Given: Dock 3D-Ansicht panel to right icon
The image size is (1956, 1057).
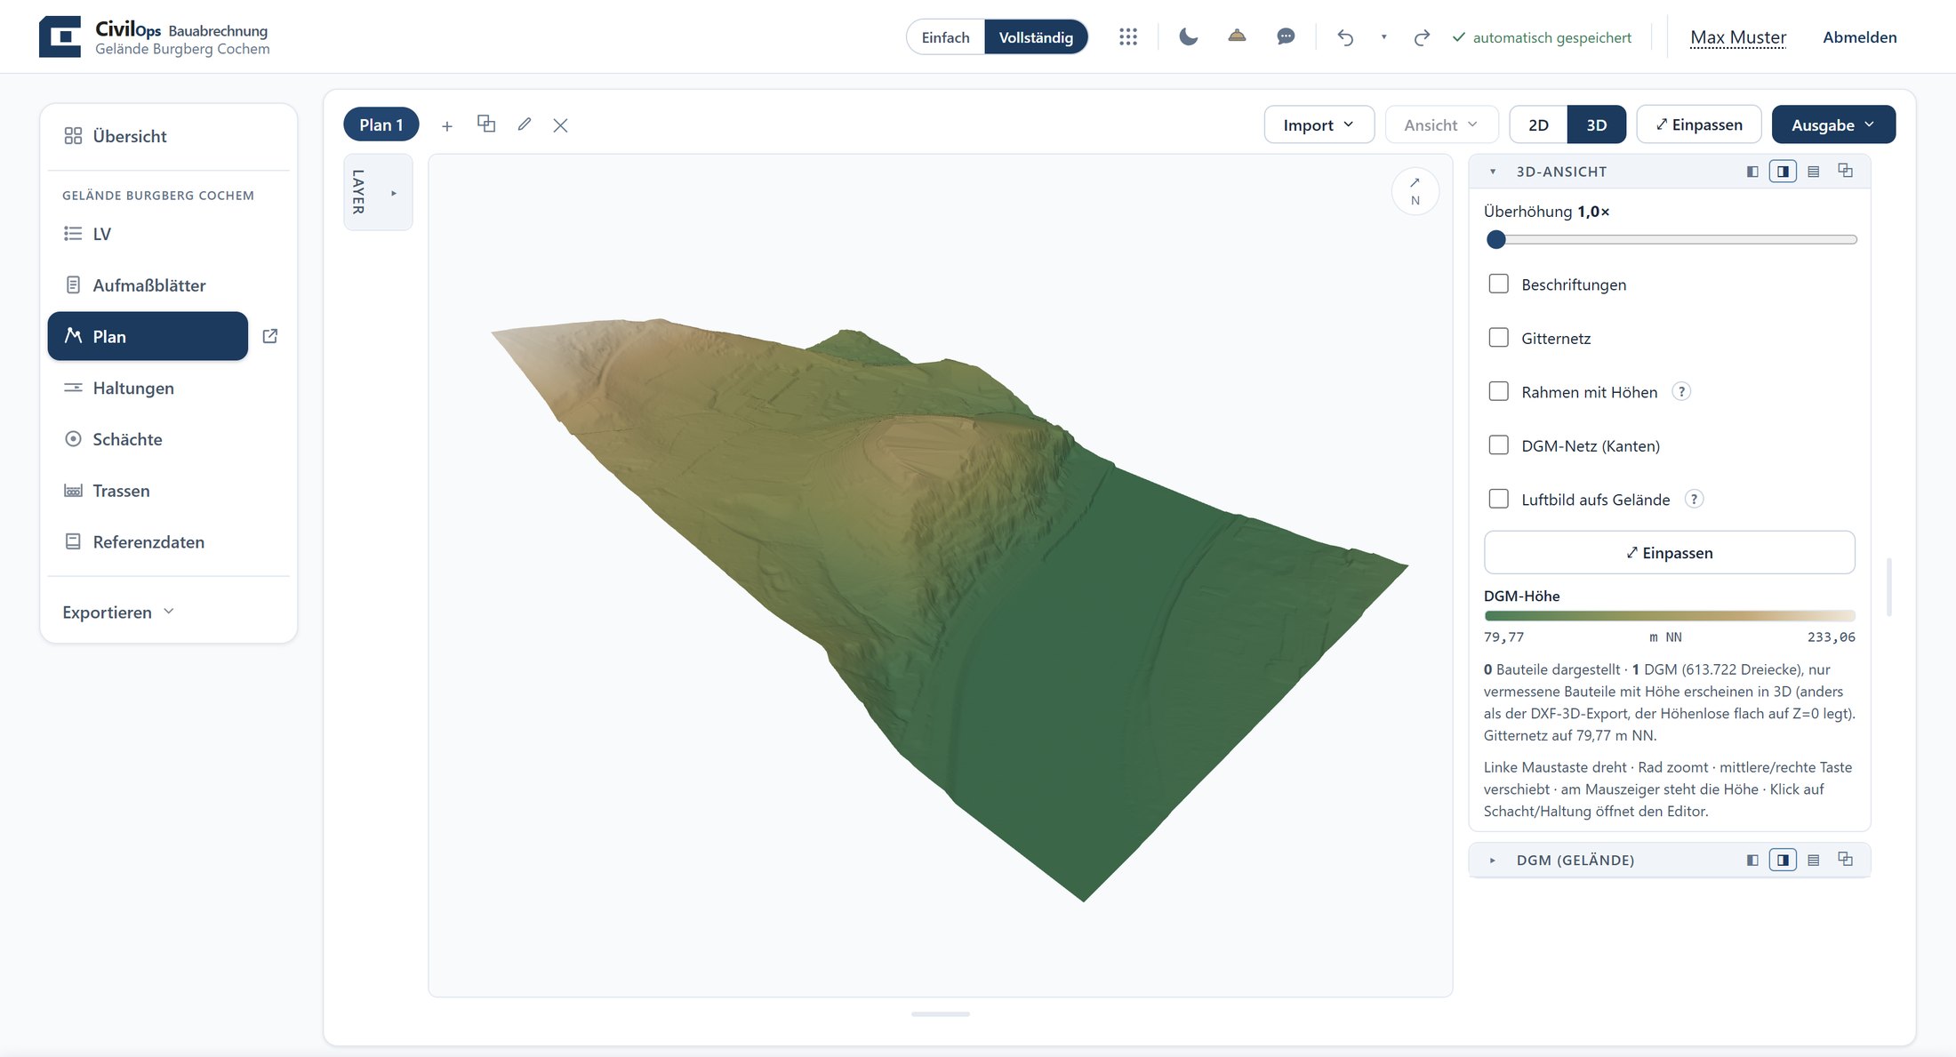Looking at the screenshot, I should pyautogui.click(x=1783, y=172).
